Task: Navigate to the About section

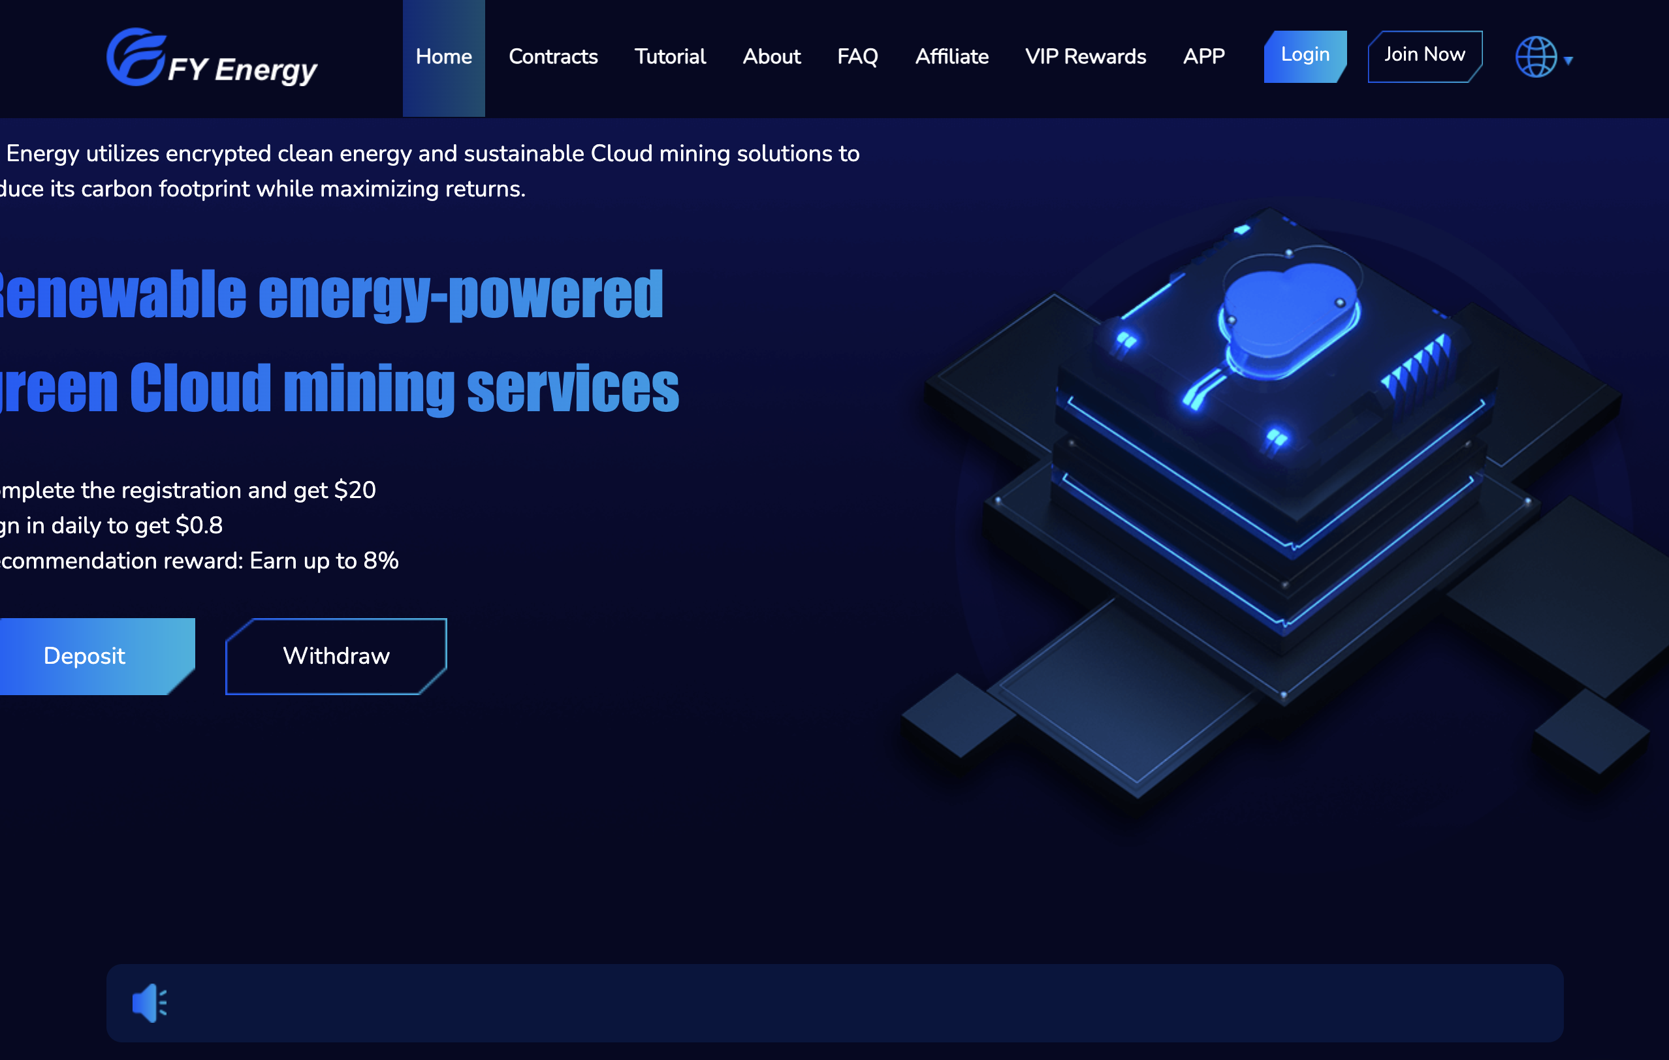Action: (x=771, y=57)
